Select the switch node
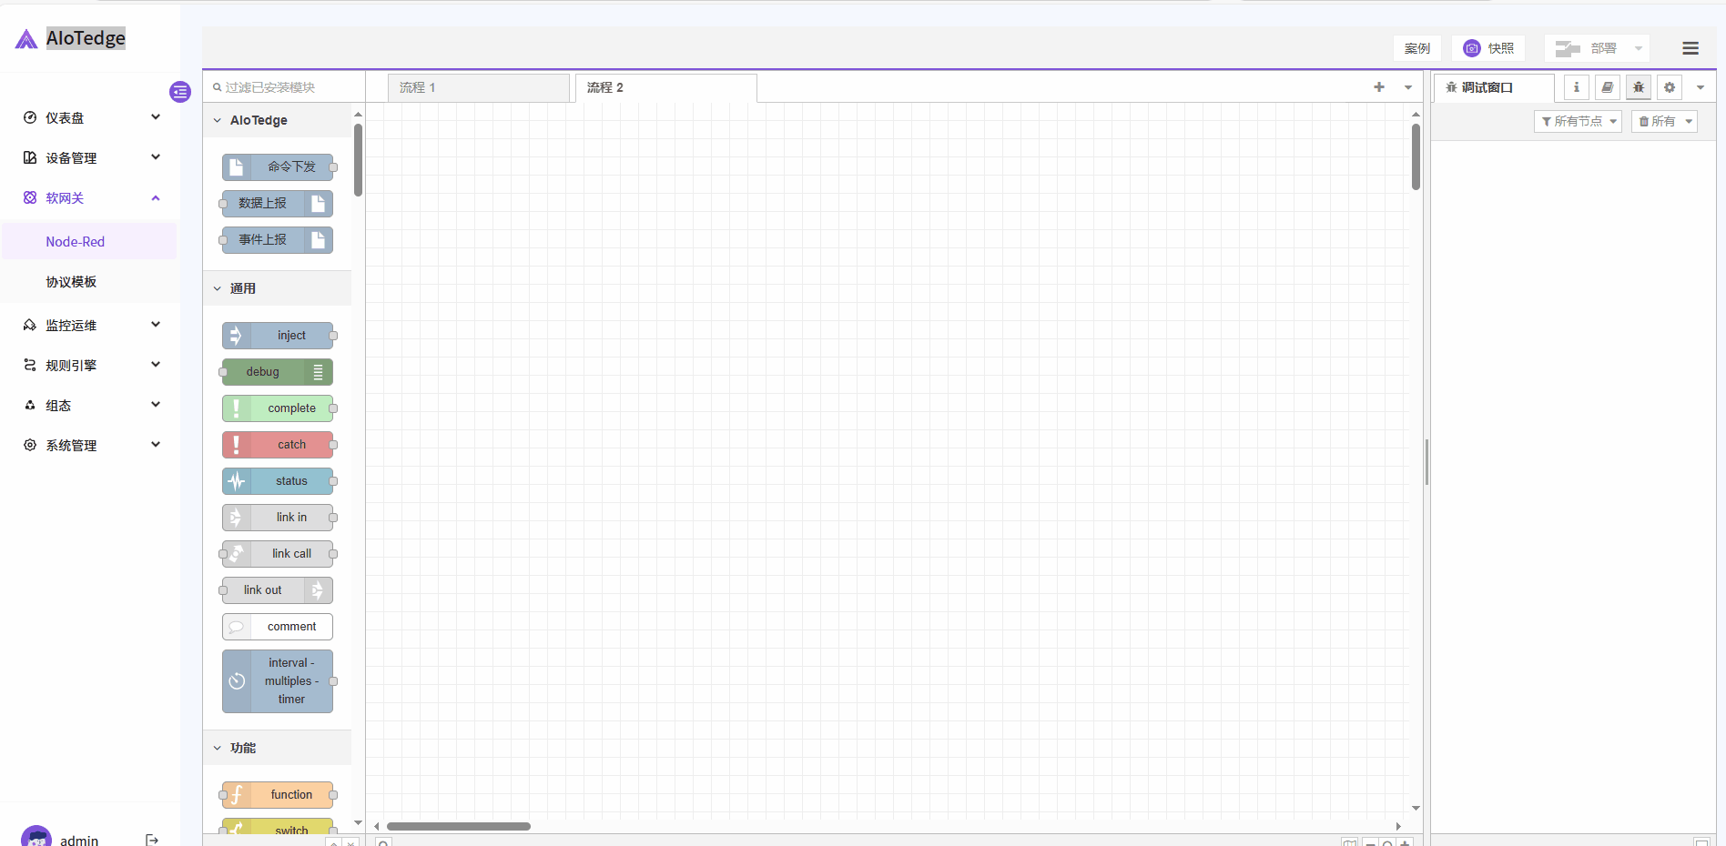Screen dimensions: 1726x846 tap(278, 827)
